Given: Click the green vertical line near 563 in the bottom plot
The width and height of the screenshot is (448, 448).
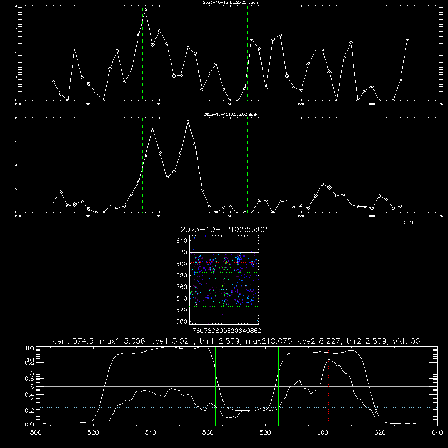Looking at the screenshot, I should (216, 386).
